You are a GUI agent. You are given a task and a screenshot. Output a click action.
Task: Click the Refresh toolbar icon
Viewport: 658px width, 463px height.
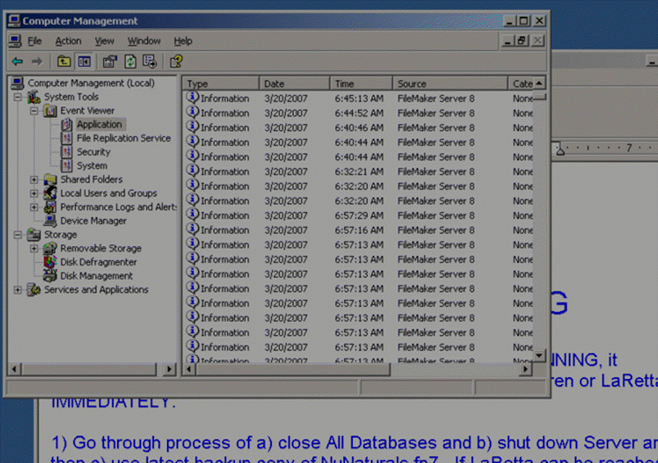130,61
